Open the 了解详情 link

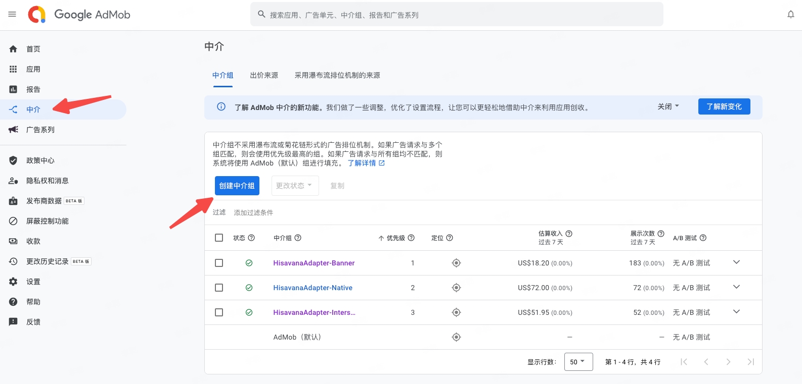pyautogui.click(x=366, y=163)
